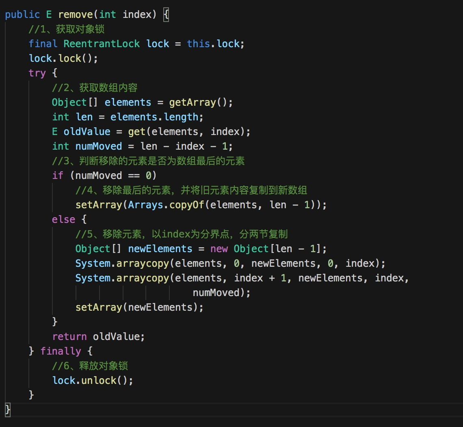
Task: Click the 'else' keyword
Action: (63, 220)
